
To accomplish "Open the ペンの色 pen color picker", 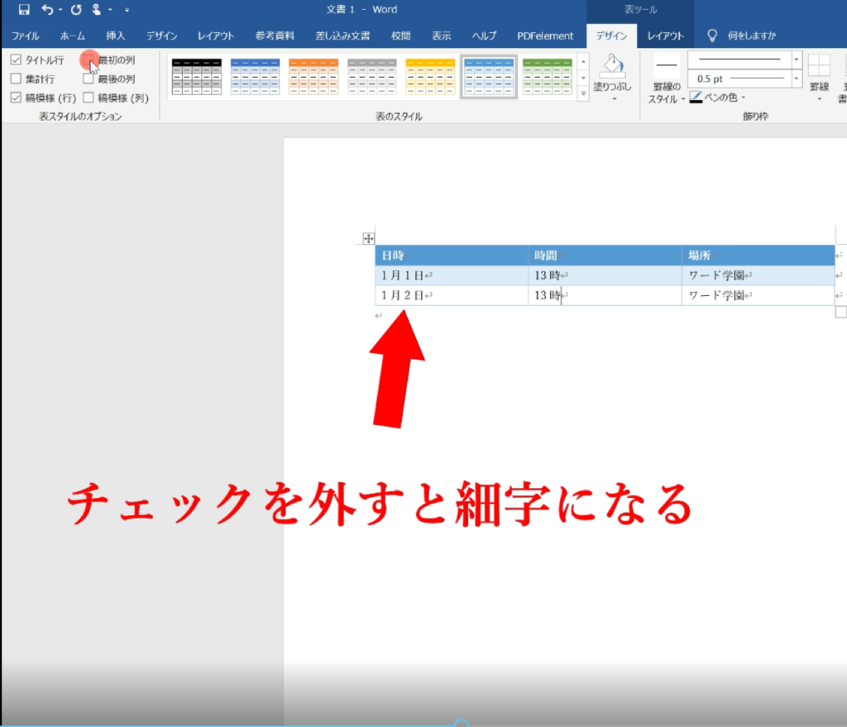I will point(717,98).
